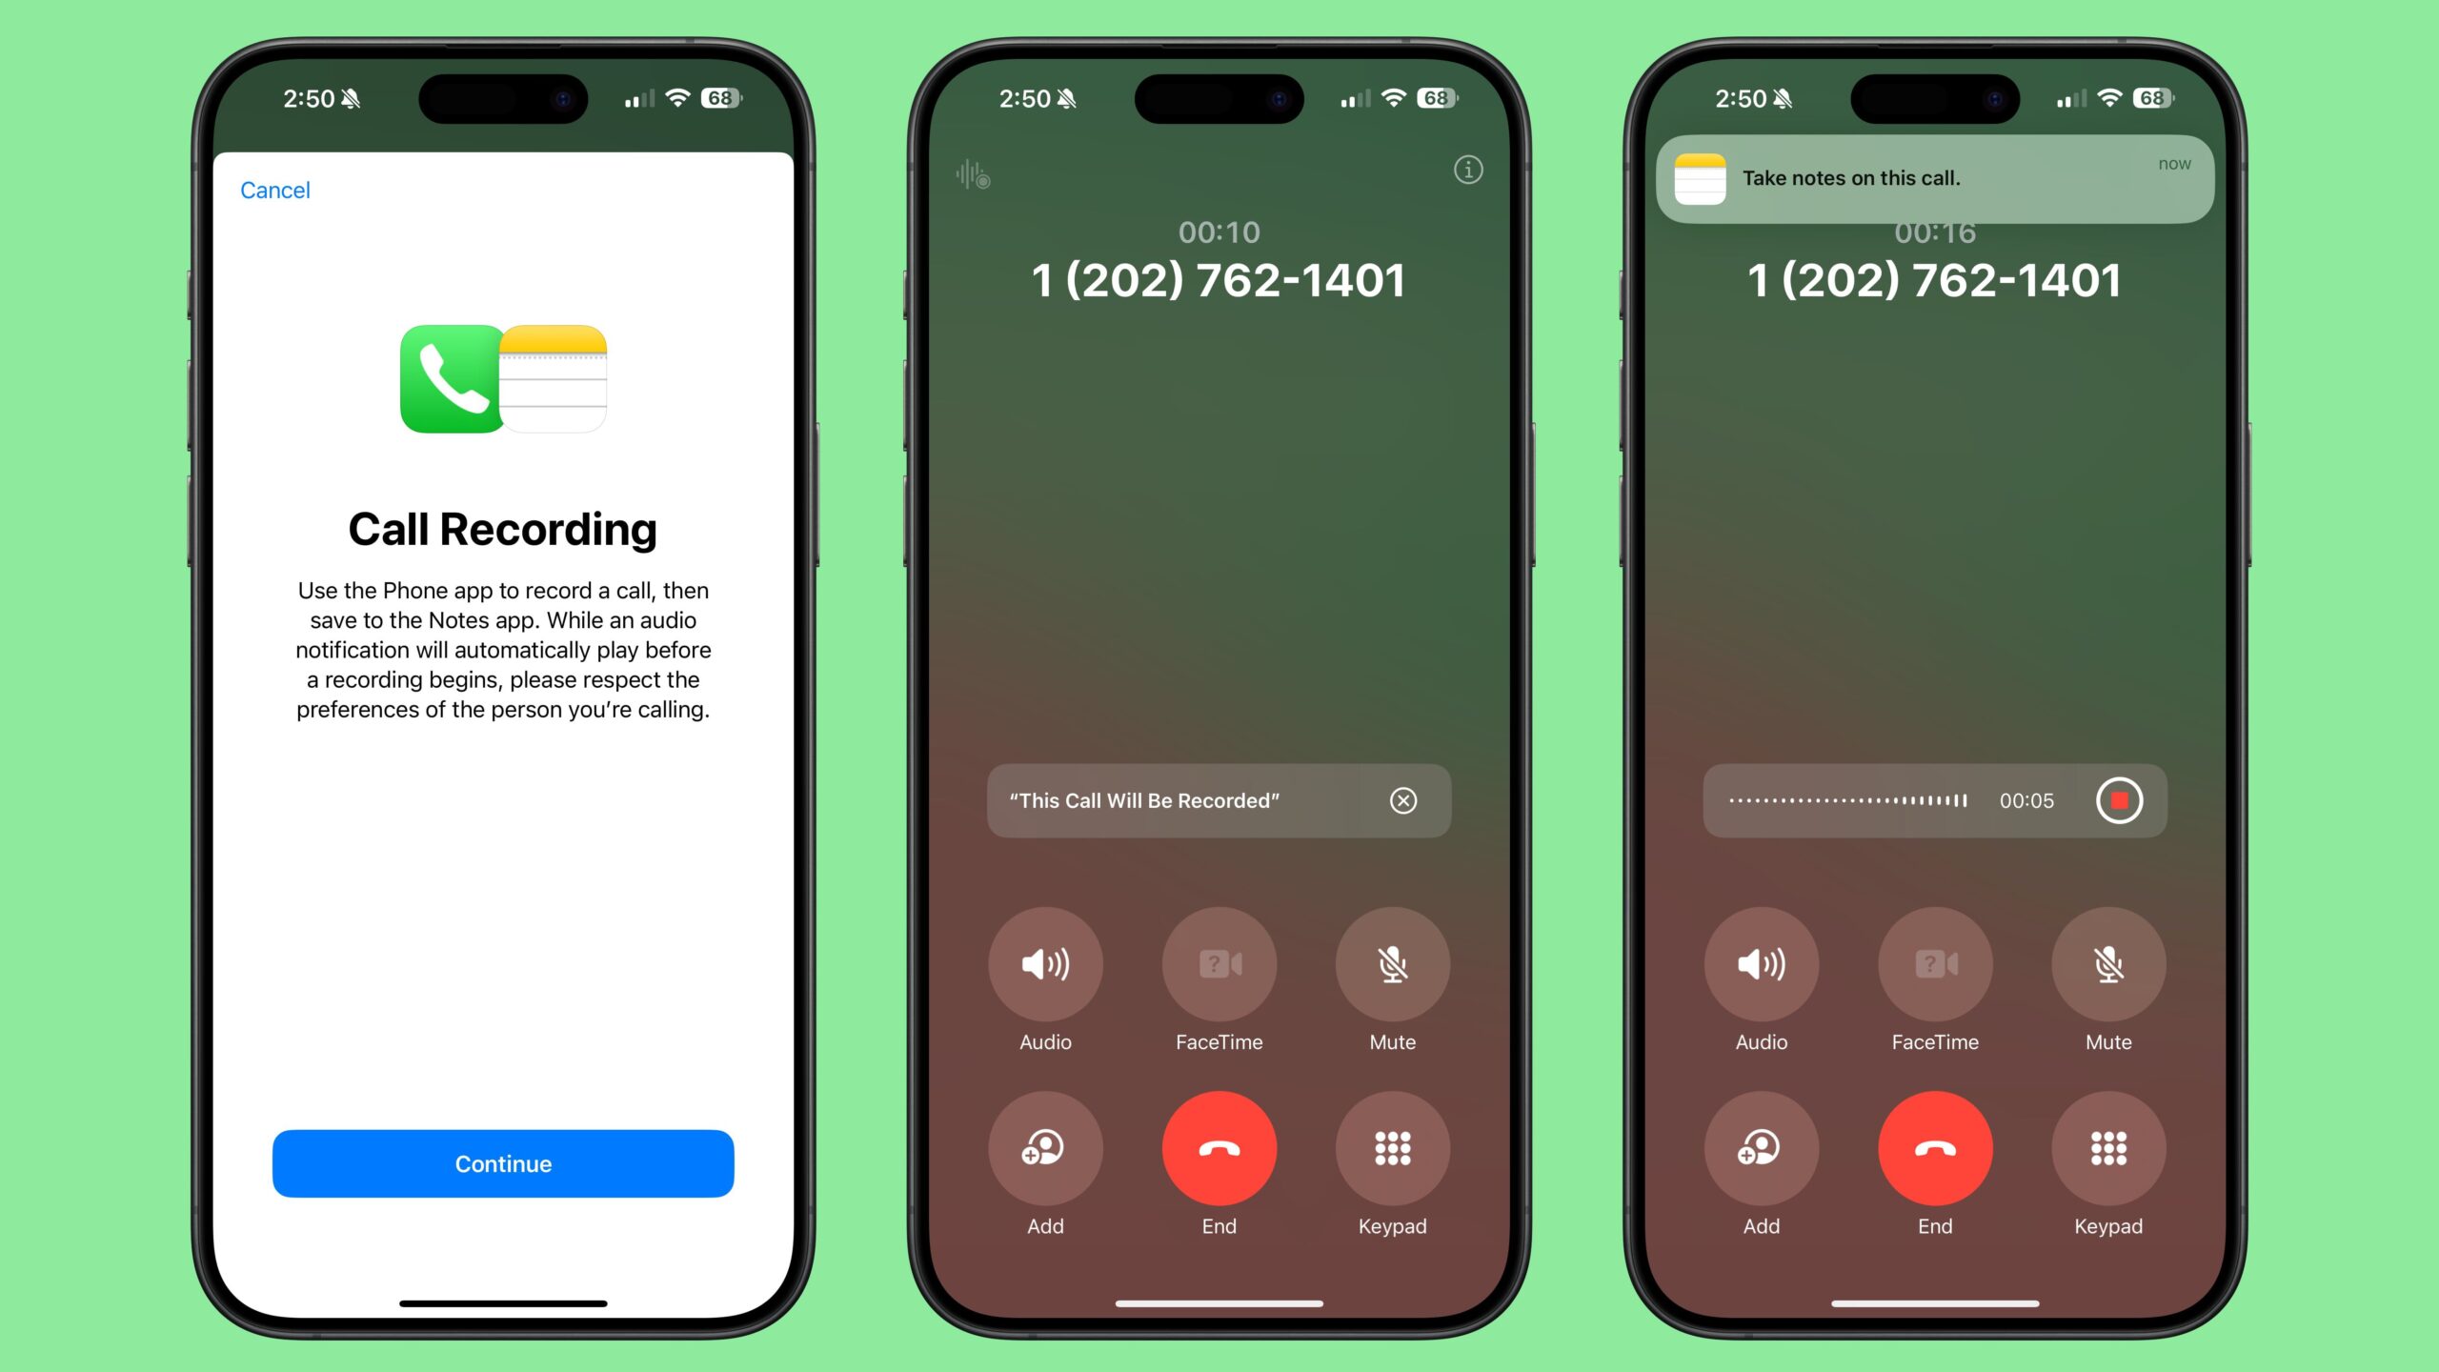Dismiss the This Call Will Be Recorded notice

pyautogui.click(x=1403, y=799)
